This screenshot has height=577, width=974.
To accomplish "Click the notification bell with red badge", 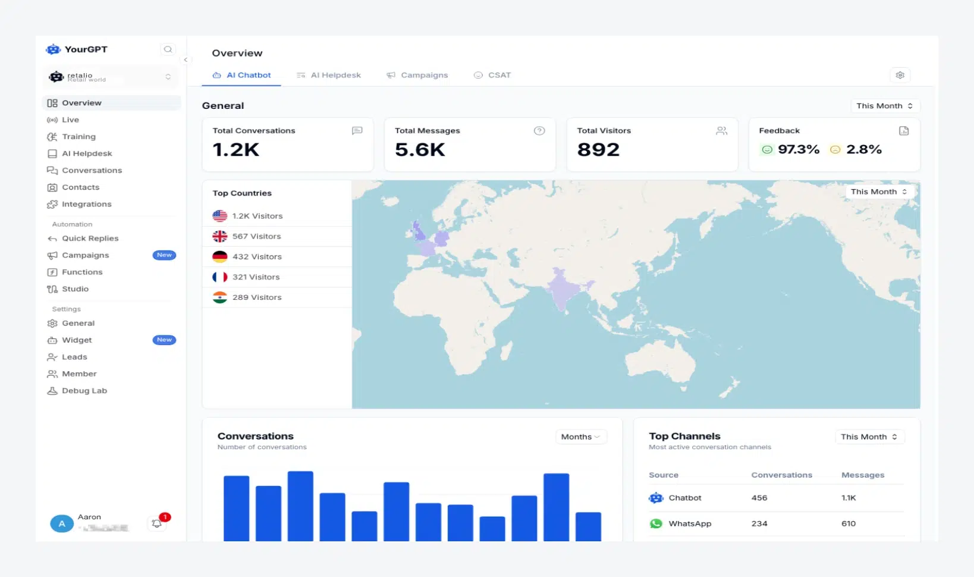I will [x=157, y=523].
